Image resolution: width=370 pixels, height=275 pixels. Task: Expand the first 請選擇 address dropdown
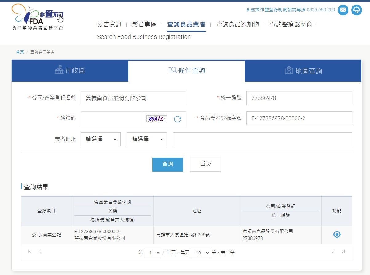click(x=101, y=139)
